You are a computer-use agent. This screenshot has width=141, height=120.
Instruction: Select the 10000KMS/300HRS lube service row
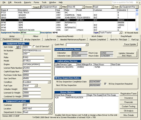pos(96,67)
